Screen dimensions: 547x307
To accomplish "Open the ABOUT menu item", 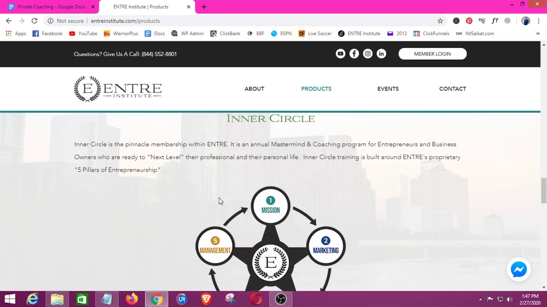I will (x=254, y=89).
